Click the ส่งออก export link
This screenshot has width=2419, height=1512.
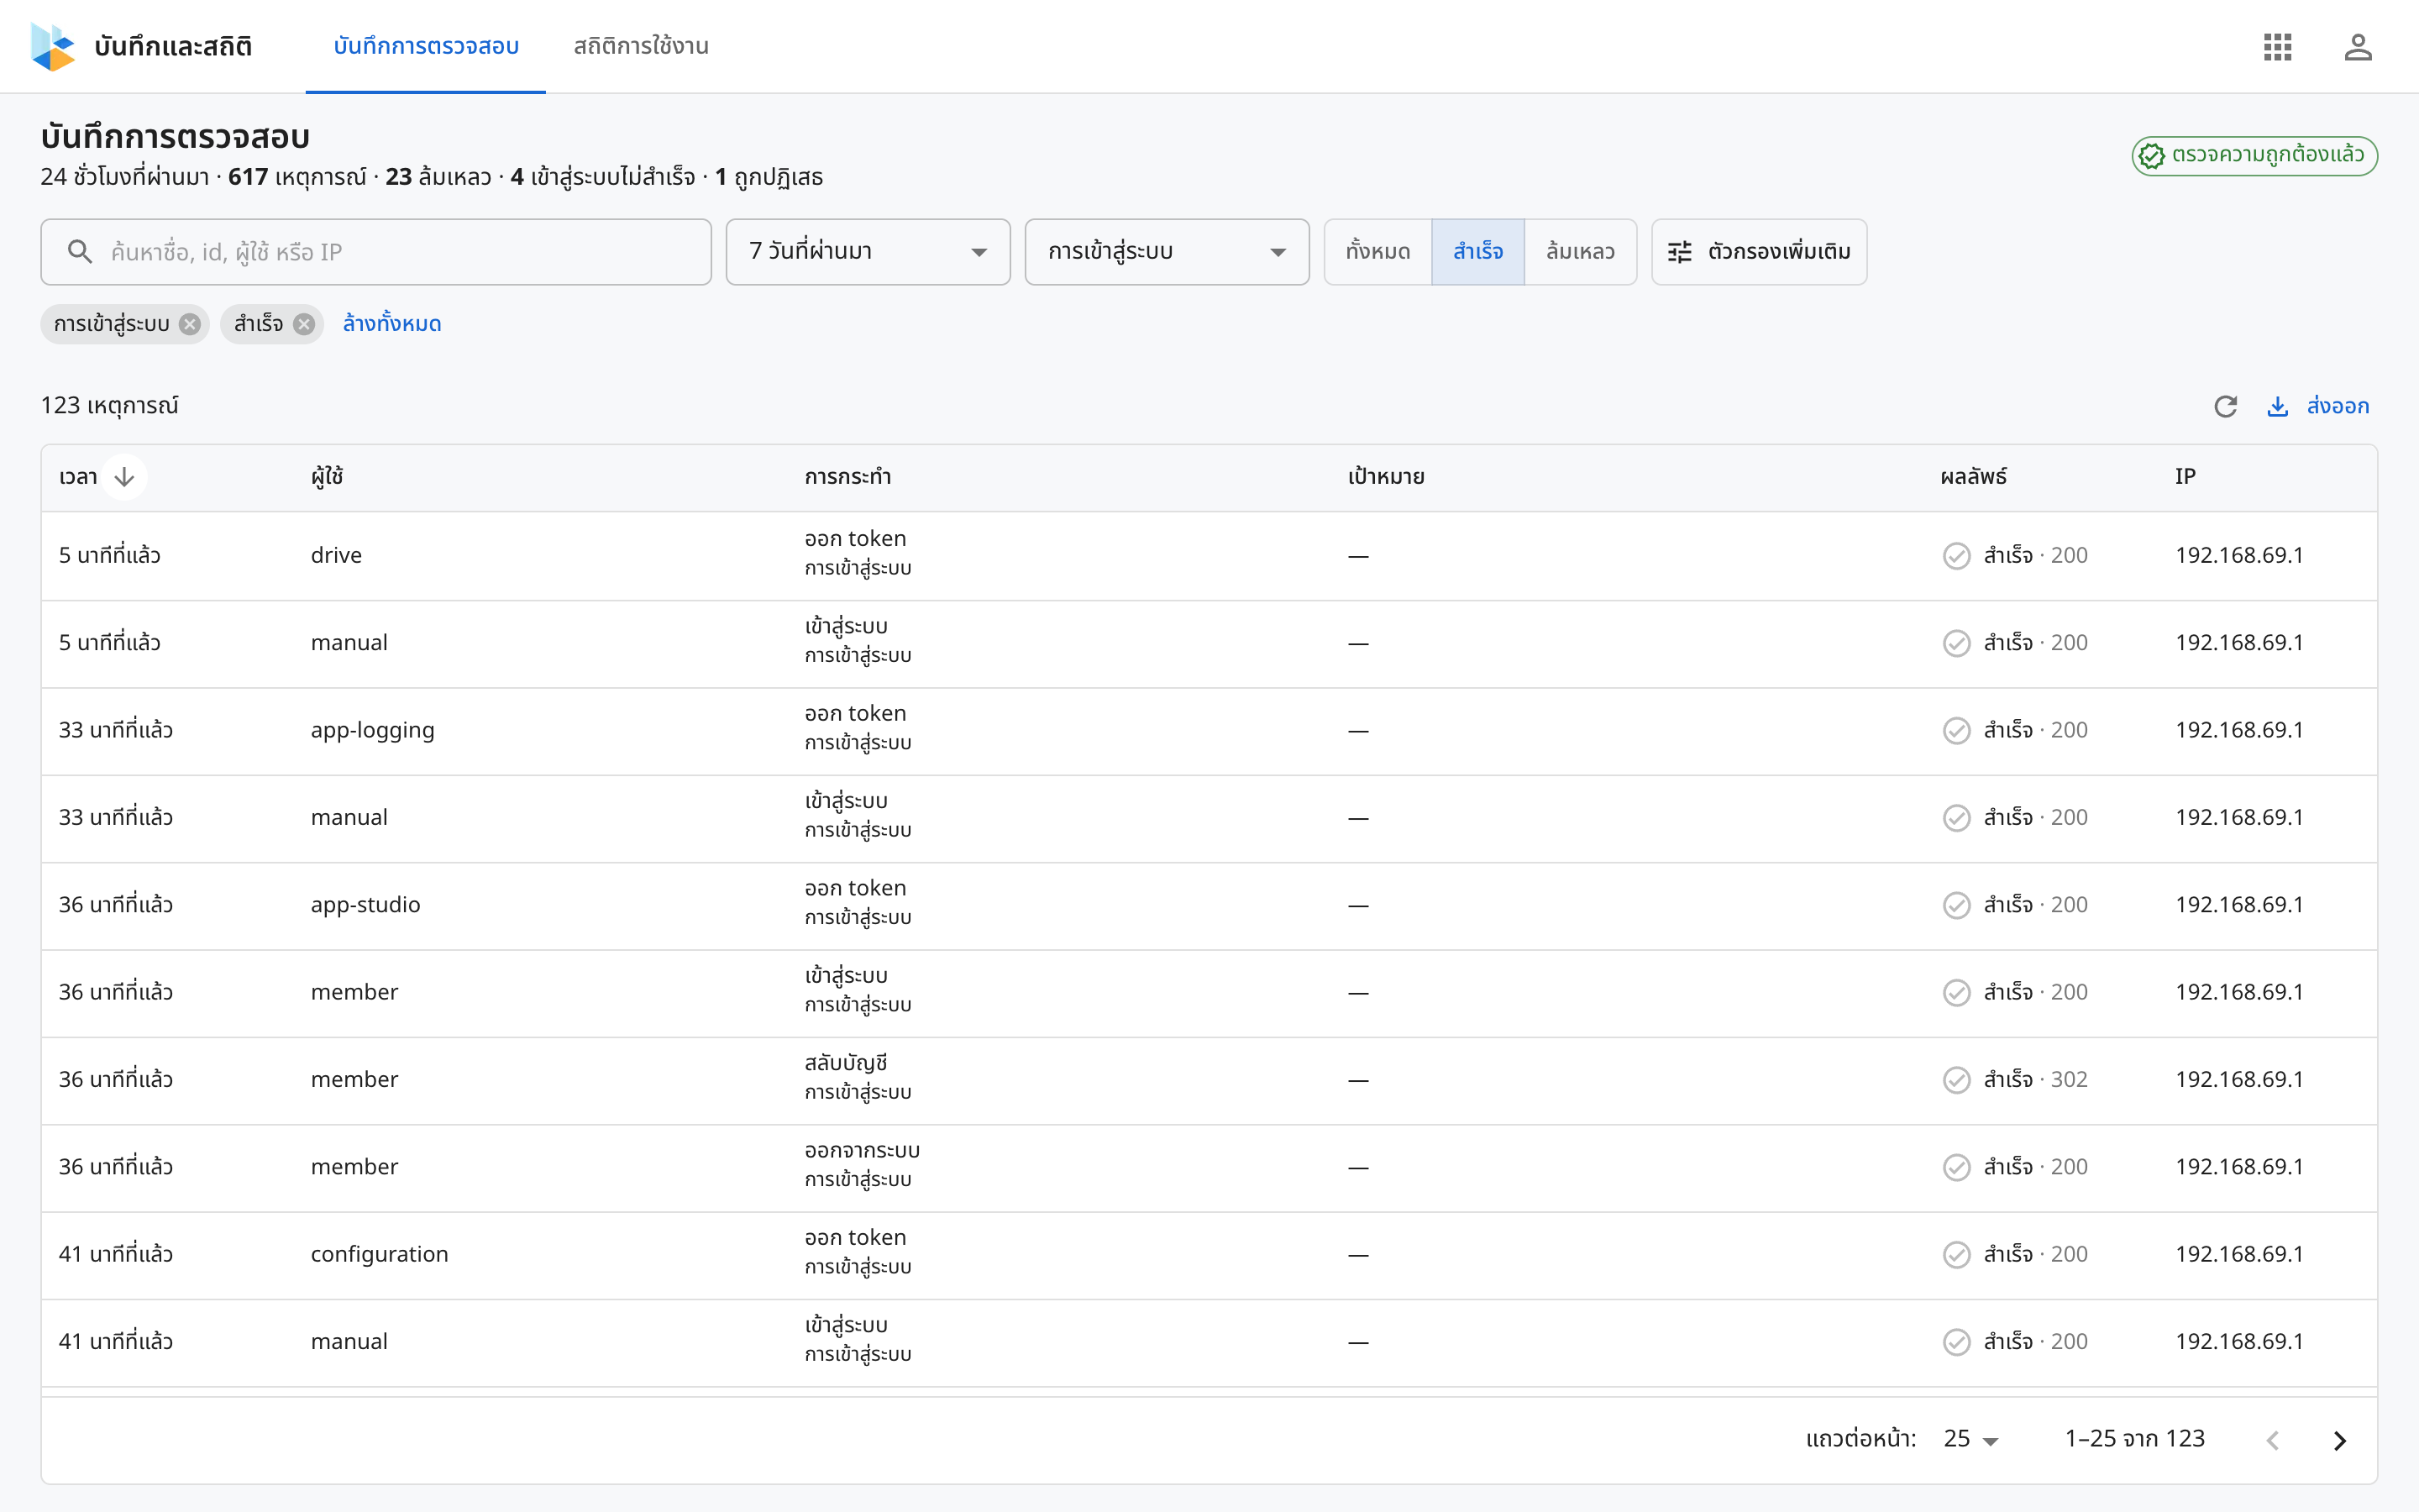coord(2337,406)
